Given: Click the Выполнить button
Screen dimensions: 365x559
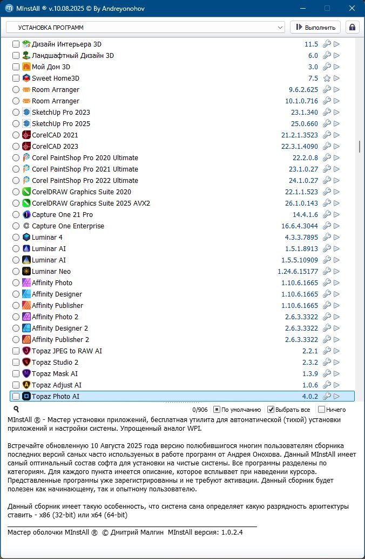Looking at the screenshot, I should point(315,28).
